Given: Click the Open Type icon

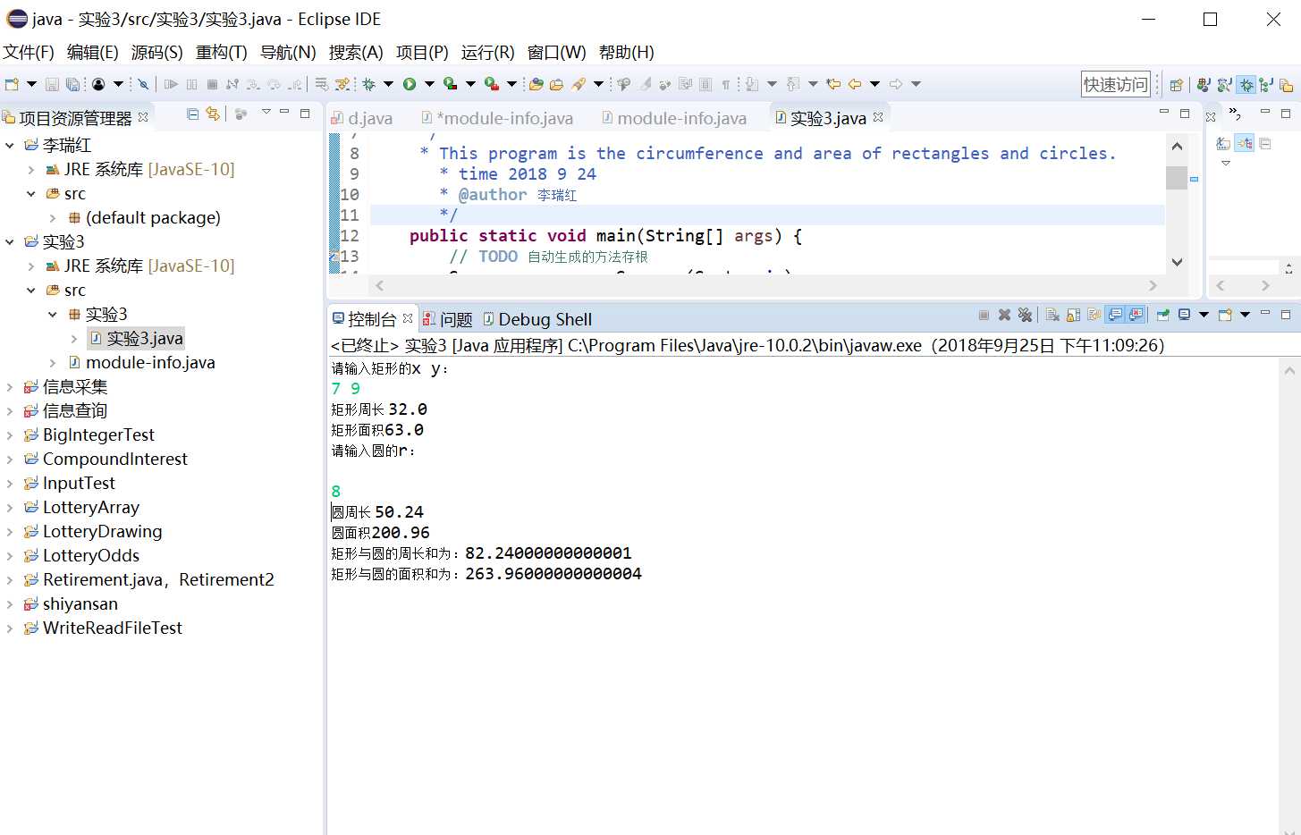Looking at the screenshot, I should (x=536, y=84).
